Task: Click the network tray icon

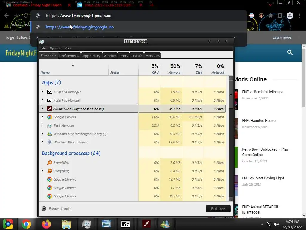Action: [x=269, y=224]
